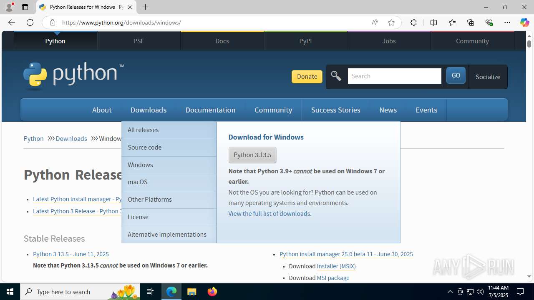
Task: Open Python install manager 25.0 beta 11 link
Action: (346, 254)
